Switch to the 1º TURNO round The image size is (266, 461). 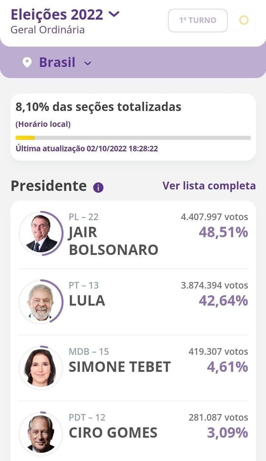[198, 20]
